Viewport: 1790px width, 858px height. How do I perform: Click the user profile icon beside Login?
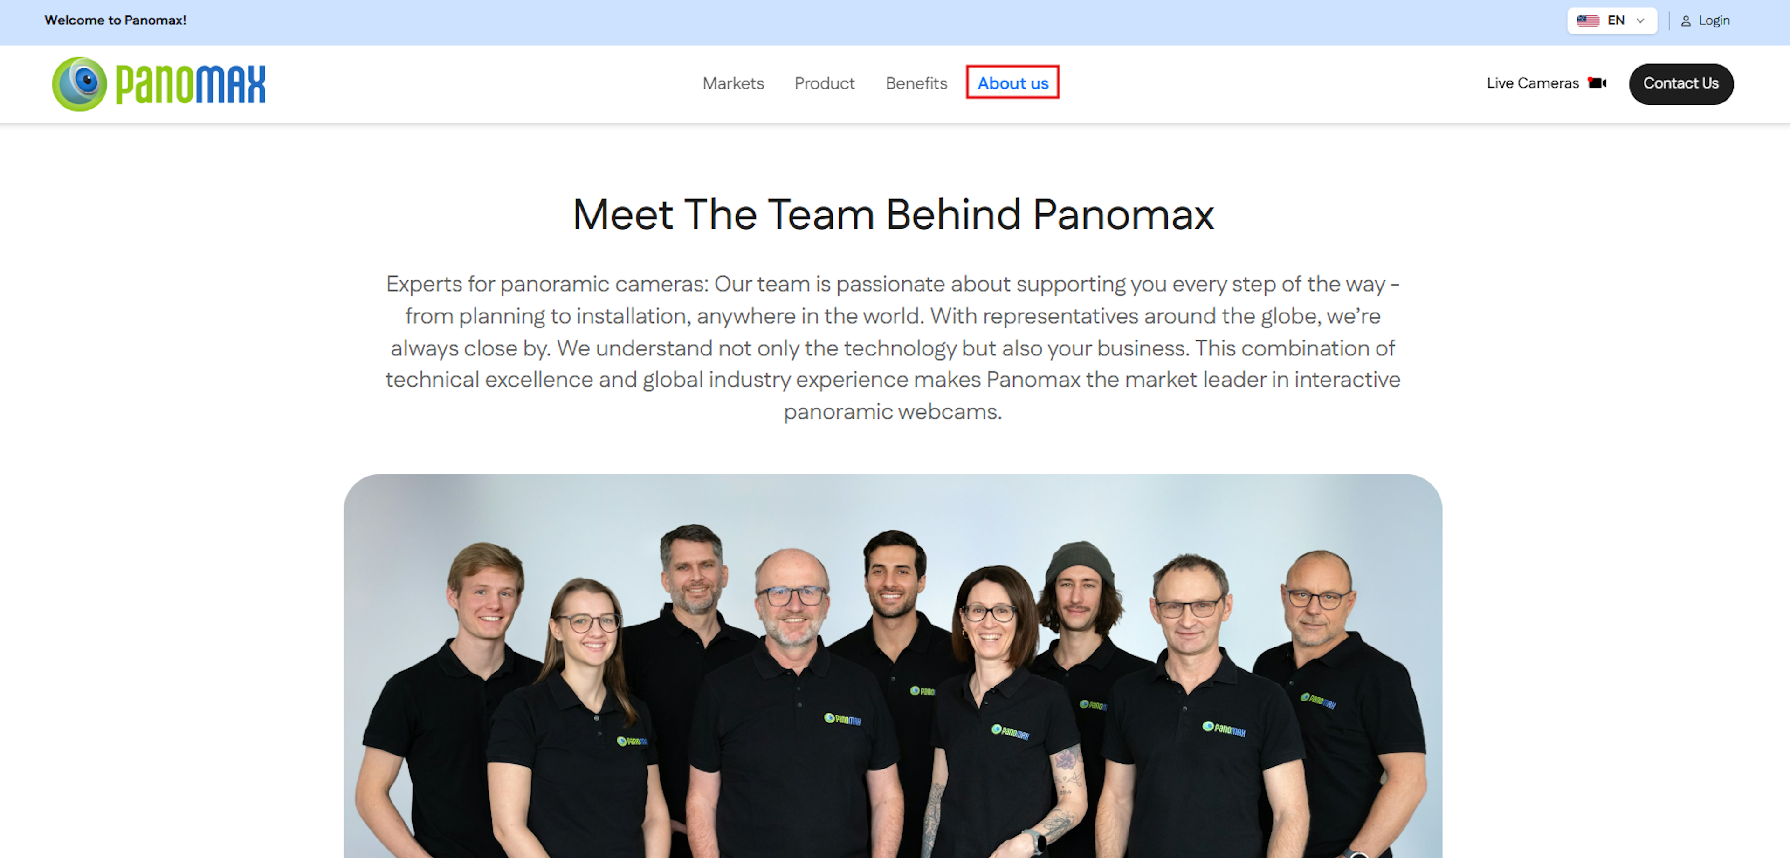1686,21
